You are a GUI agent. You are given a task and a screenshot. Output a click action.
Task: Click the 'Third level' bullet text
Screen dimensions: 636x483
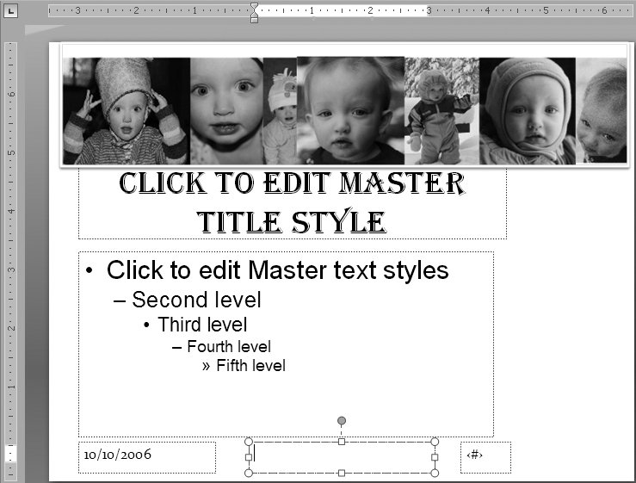coord(202,325)
